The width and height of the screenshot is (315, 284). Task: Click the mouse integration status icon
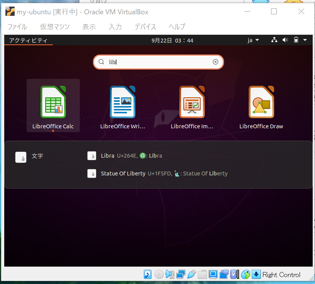pos(246,274)
